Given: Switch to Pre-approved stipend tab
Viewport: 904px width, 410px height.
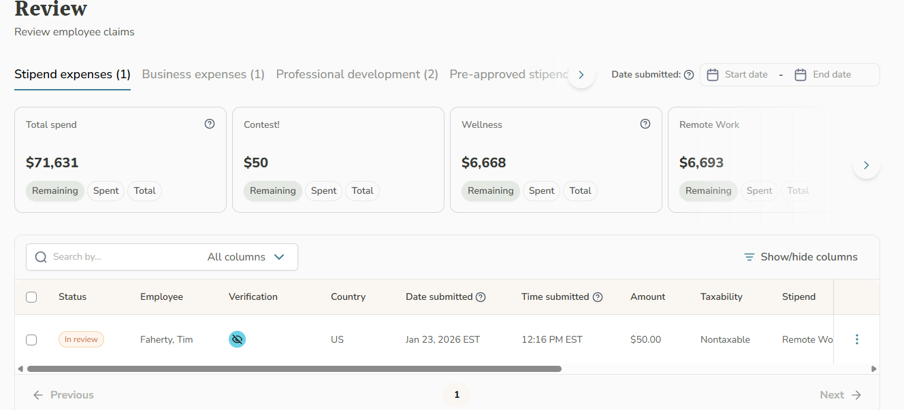Looking at the screenshot, I should [x=508, y=75].
